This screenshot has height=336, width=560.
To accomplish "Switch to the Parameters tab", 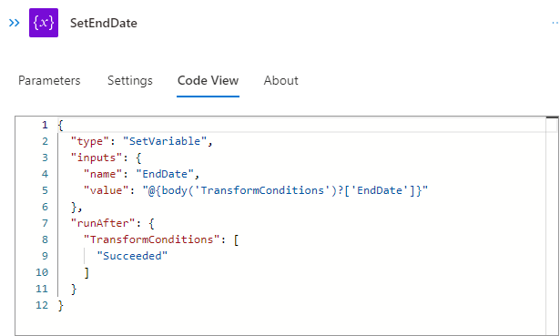I will tap(49, 80).
